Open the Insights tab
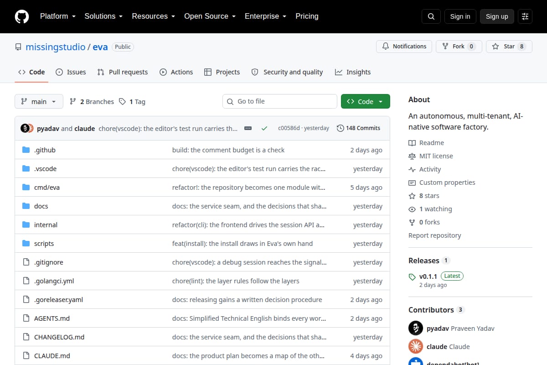 pos(353,72)
